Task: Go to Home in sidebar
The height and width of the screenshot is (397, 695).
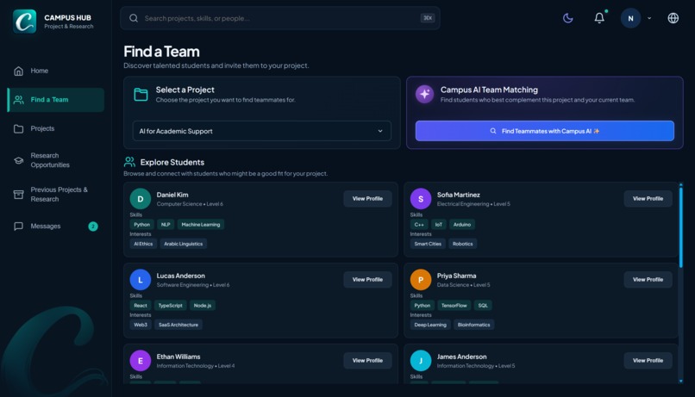Action: (x=56, y=71)
